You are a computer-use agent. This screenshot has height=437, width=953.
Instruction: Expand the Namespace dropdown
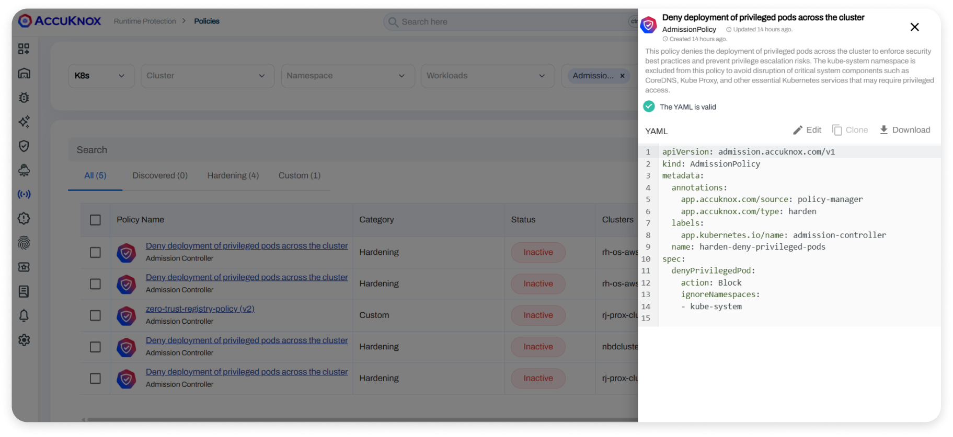click(348, 76)
